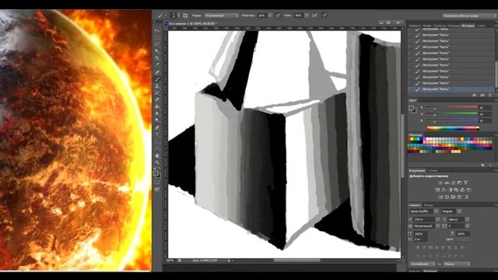Toggle pressure for opacity button
The width and height of the screenshot is (498, 280).
click(278, 16)
